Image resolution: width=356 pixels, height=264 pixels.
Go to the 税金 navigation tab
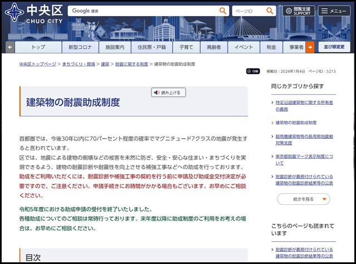coord(271,47)
